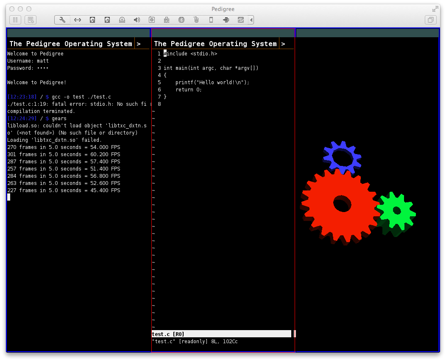Open the snapshots button beside pause
This screenshot has width=446, height=361.
(x=31, y=20)
